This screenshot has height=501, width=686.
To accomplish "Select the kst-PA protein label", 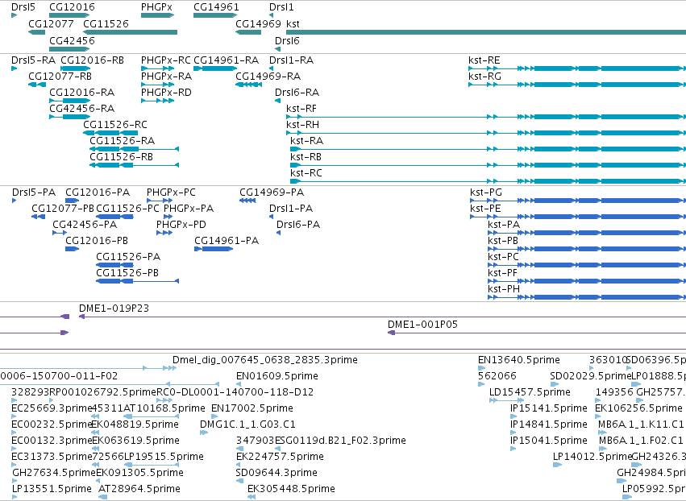I will click(x=504, y=225).
